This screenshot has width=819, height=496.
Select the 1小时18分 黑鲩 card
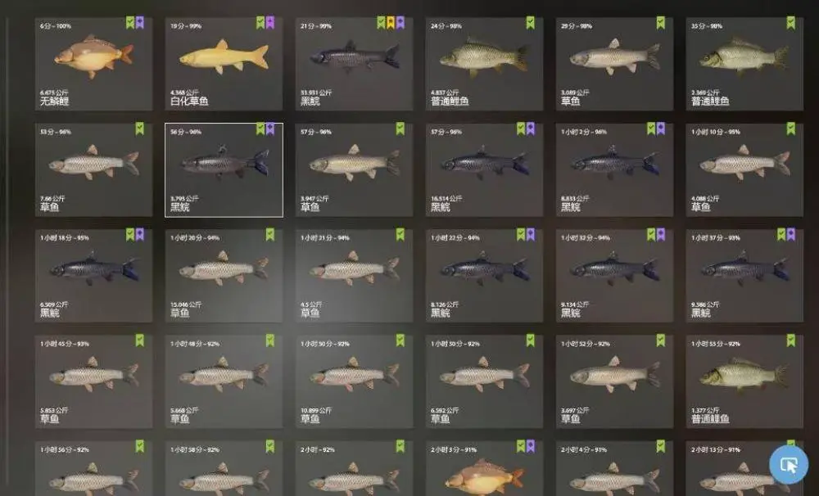point(93,276)
